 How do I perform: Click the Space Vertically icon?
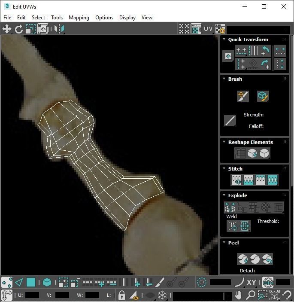(280, 64)
